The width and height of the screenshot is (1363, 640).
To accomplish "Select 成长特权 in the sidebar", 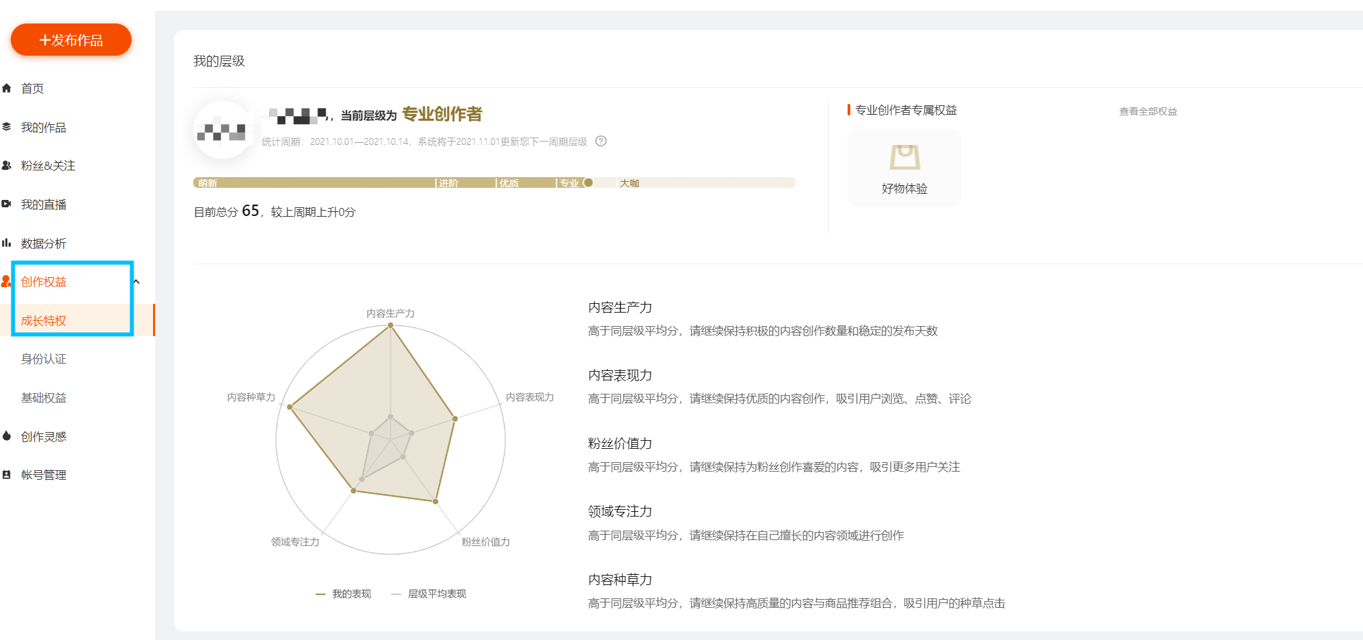I will click(x=44, y=321).
